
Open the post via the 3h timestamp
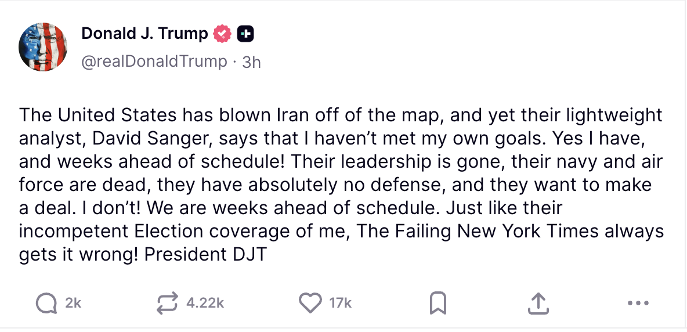[x=251, y=62]
